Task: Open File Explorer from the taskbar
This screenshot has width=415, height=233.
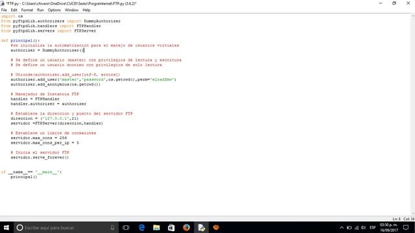Action: (156, 227)
